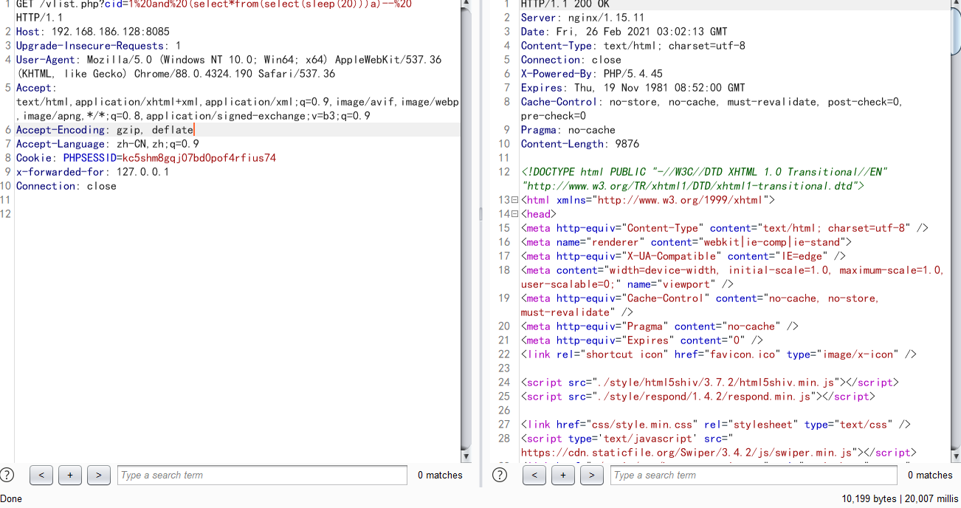The image size is (961, 508).
Task: Click the Cookie header name
Action: coord(34,158)
